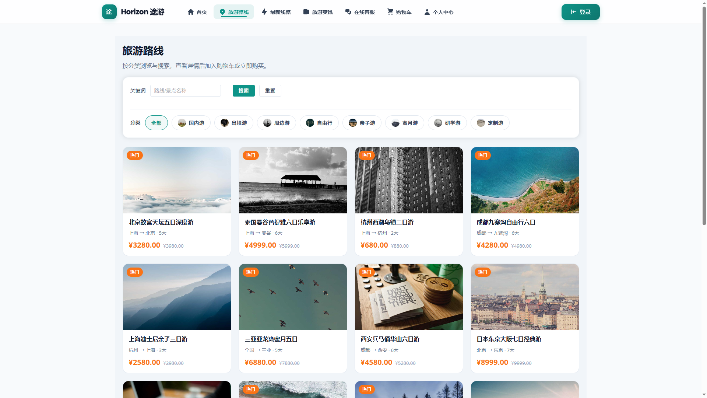Click the 重置 button
Screen dimensions: 707x398
click(x=270, y=91)
